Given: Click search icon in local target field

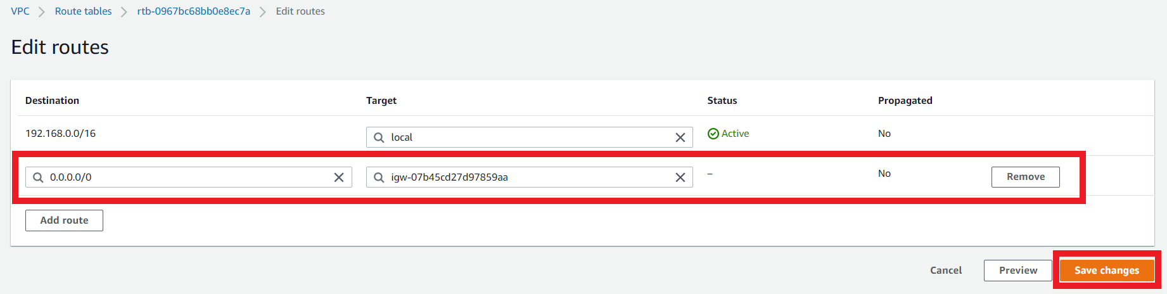Looking at the screenshot, I should (x=379, y=137).
